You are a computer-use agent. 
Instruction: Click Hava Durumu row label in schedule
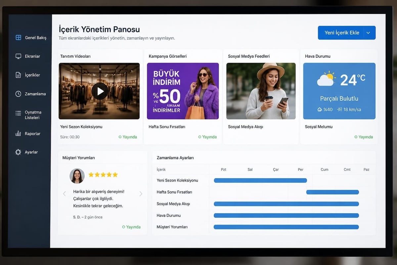(169, 215)
